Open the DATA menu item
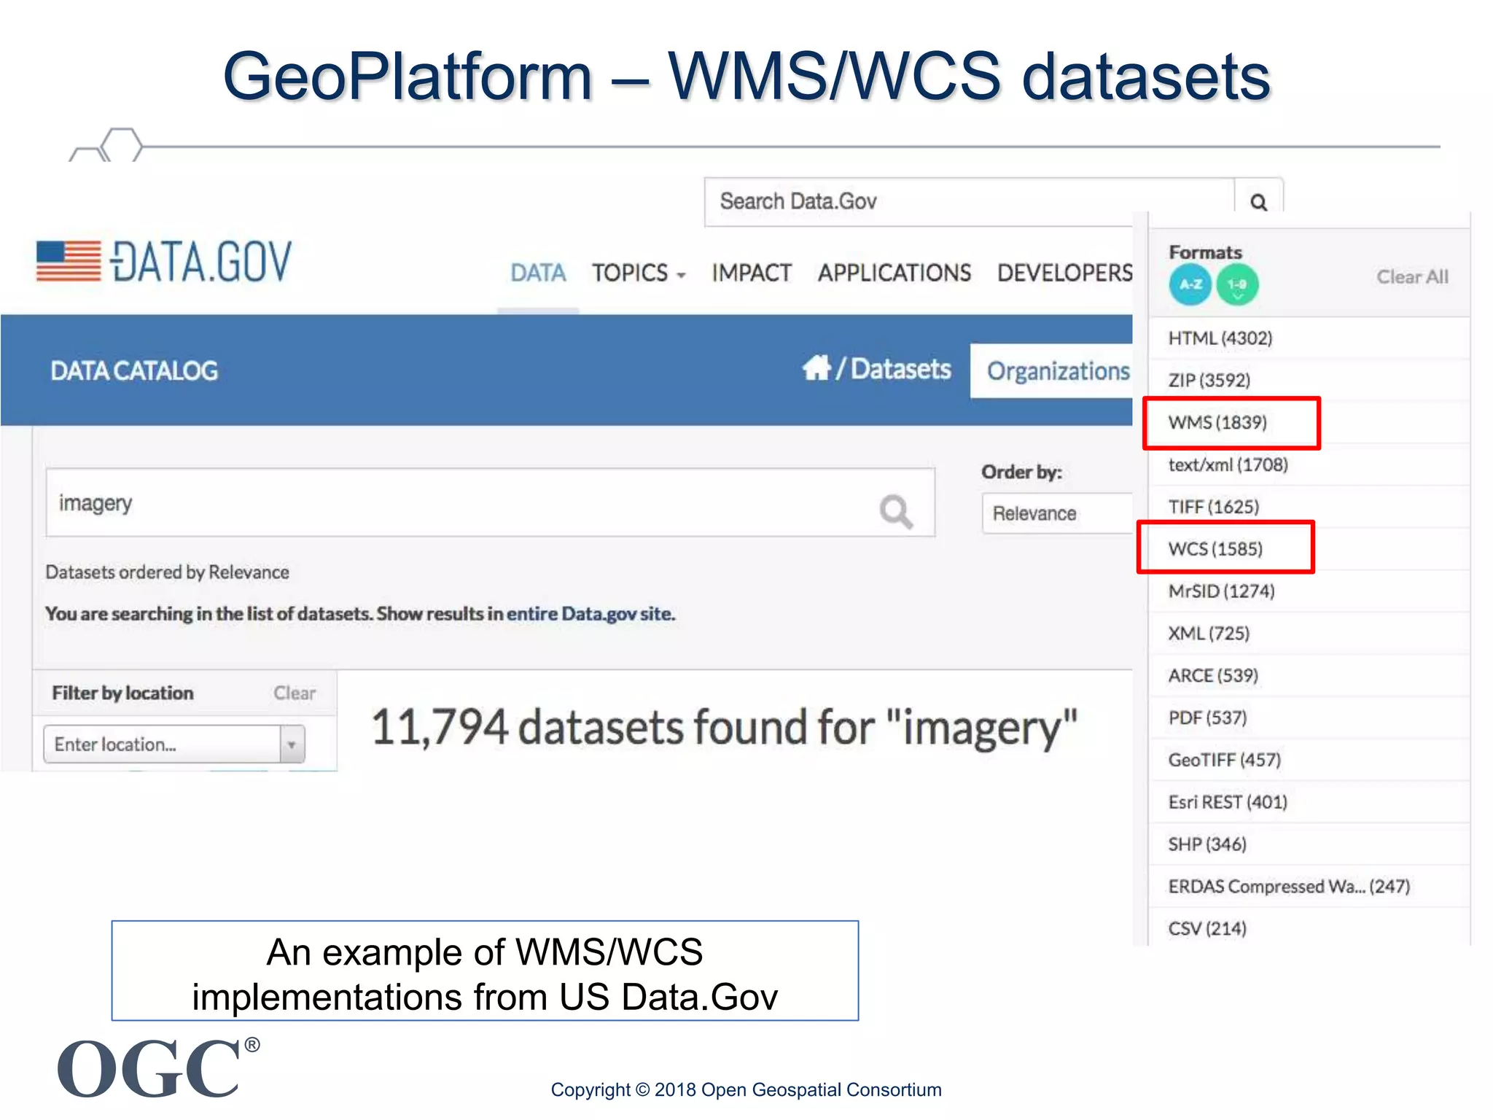This screenshot has height=1120, width=1493. point(538,273)
